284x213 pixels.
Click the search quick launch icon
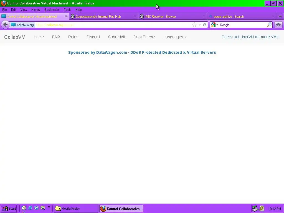click(43, 208)
